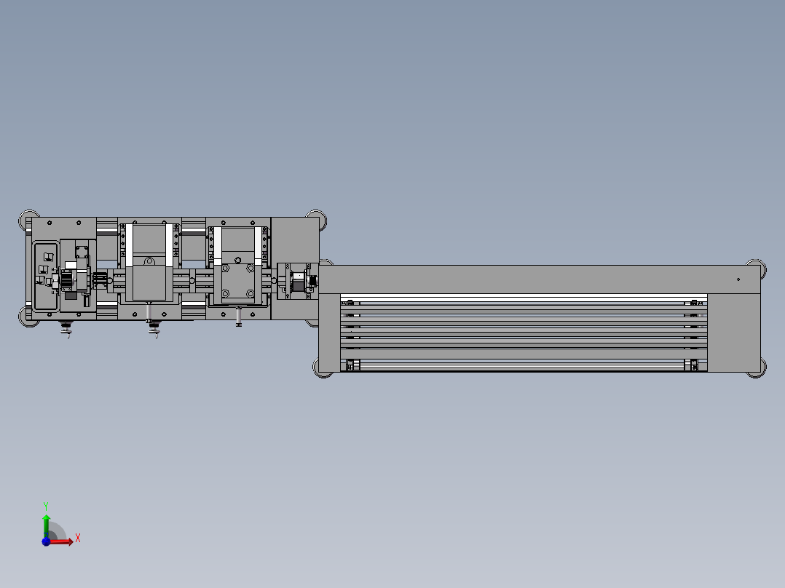Select the conveyor's right end side panel
Screen dimensions: 785x588
734,333
